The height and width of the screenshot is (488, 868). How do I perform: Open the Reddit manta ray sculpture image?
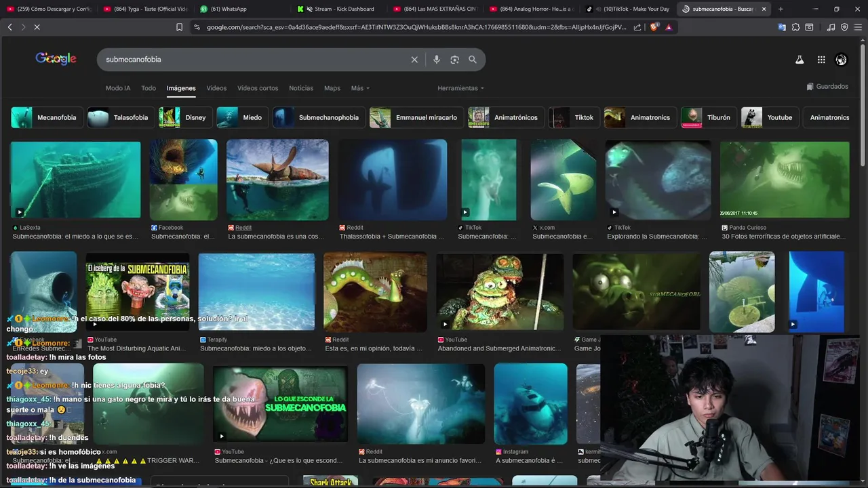pyautogui.click(x=277, y=180)
